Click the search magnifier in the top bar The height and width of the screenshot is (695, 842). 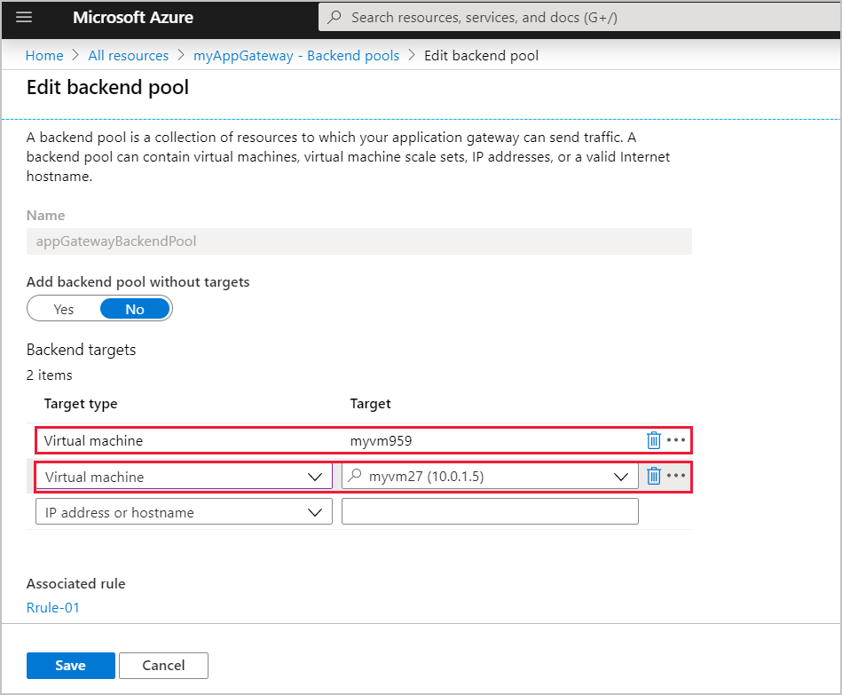pyautogui.click(x=336, y=17)
